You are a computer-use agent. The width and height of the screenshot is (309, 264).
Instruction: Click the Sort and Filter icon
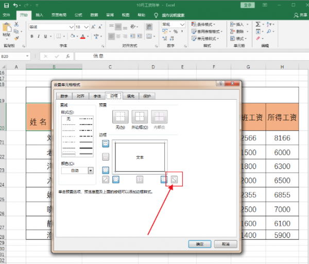click(269, 24)
